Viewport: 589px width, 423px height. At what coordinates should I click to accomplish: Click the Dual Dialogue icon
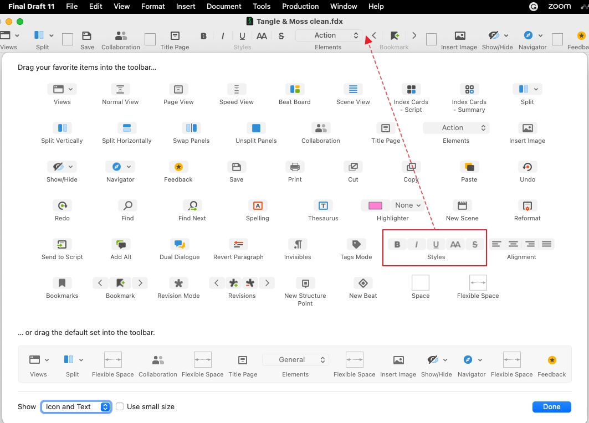coord(179,244)
